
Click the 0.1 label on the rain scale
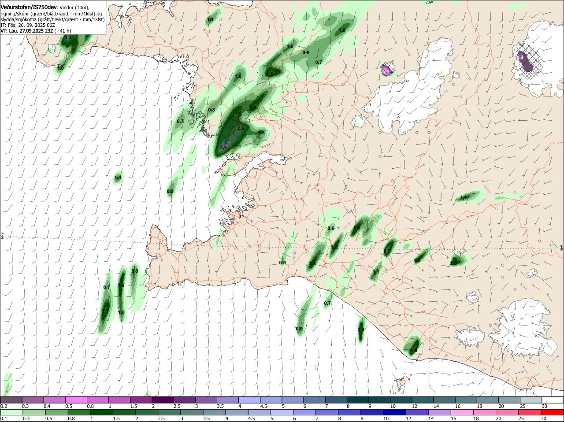[4, 419]
